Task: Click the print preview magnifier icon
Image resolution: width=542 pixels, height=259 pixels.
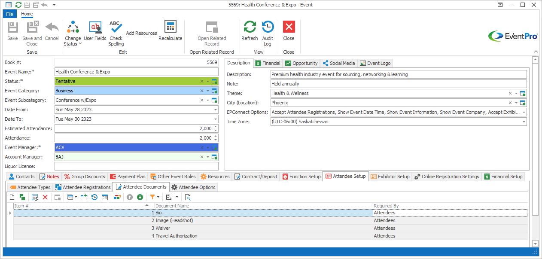Action: point(187,197)
